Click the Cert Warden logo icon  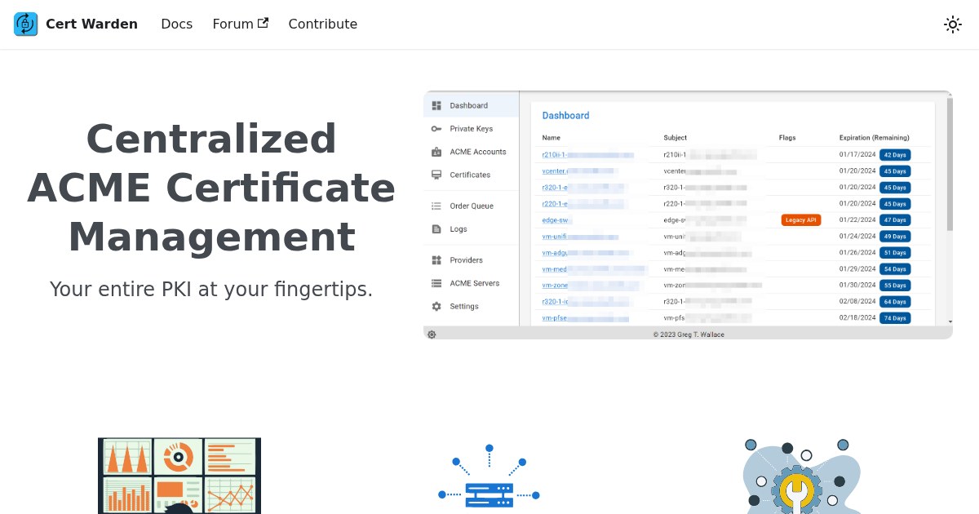[26, 24]
